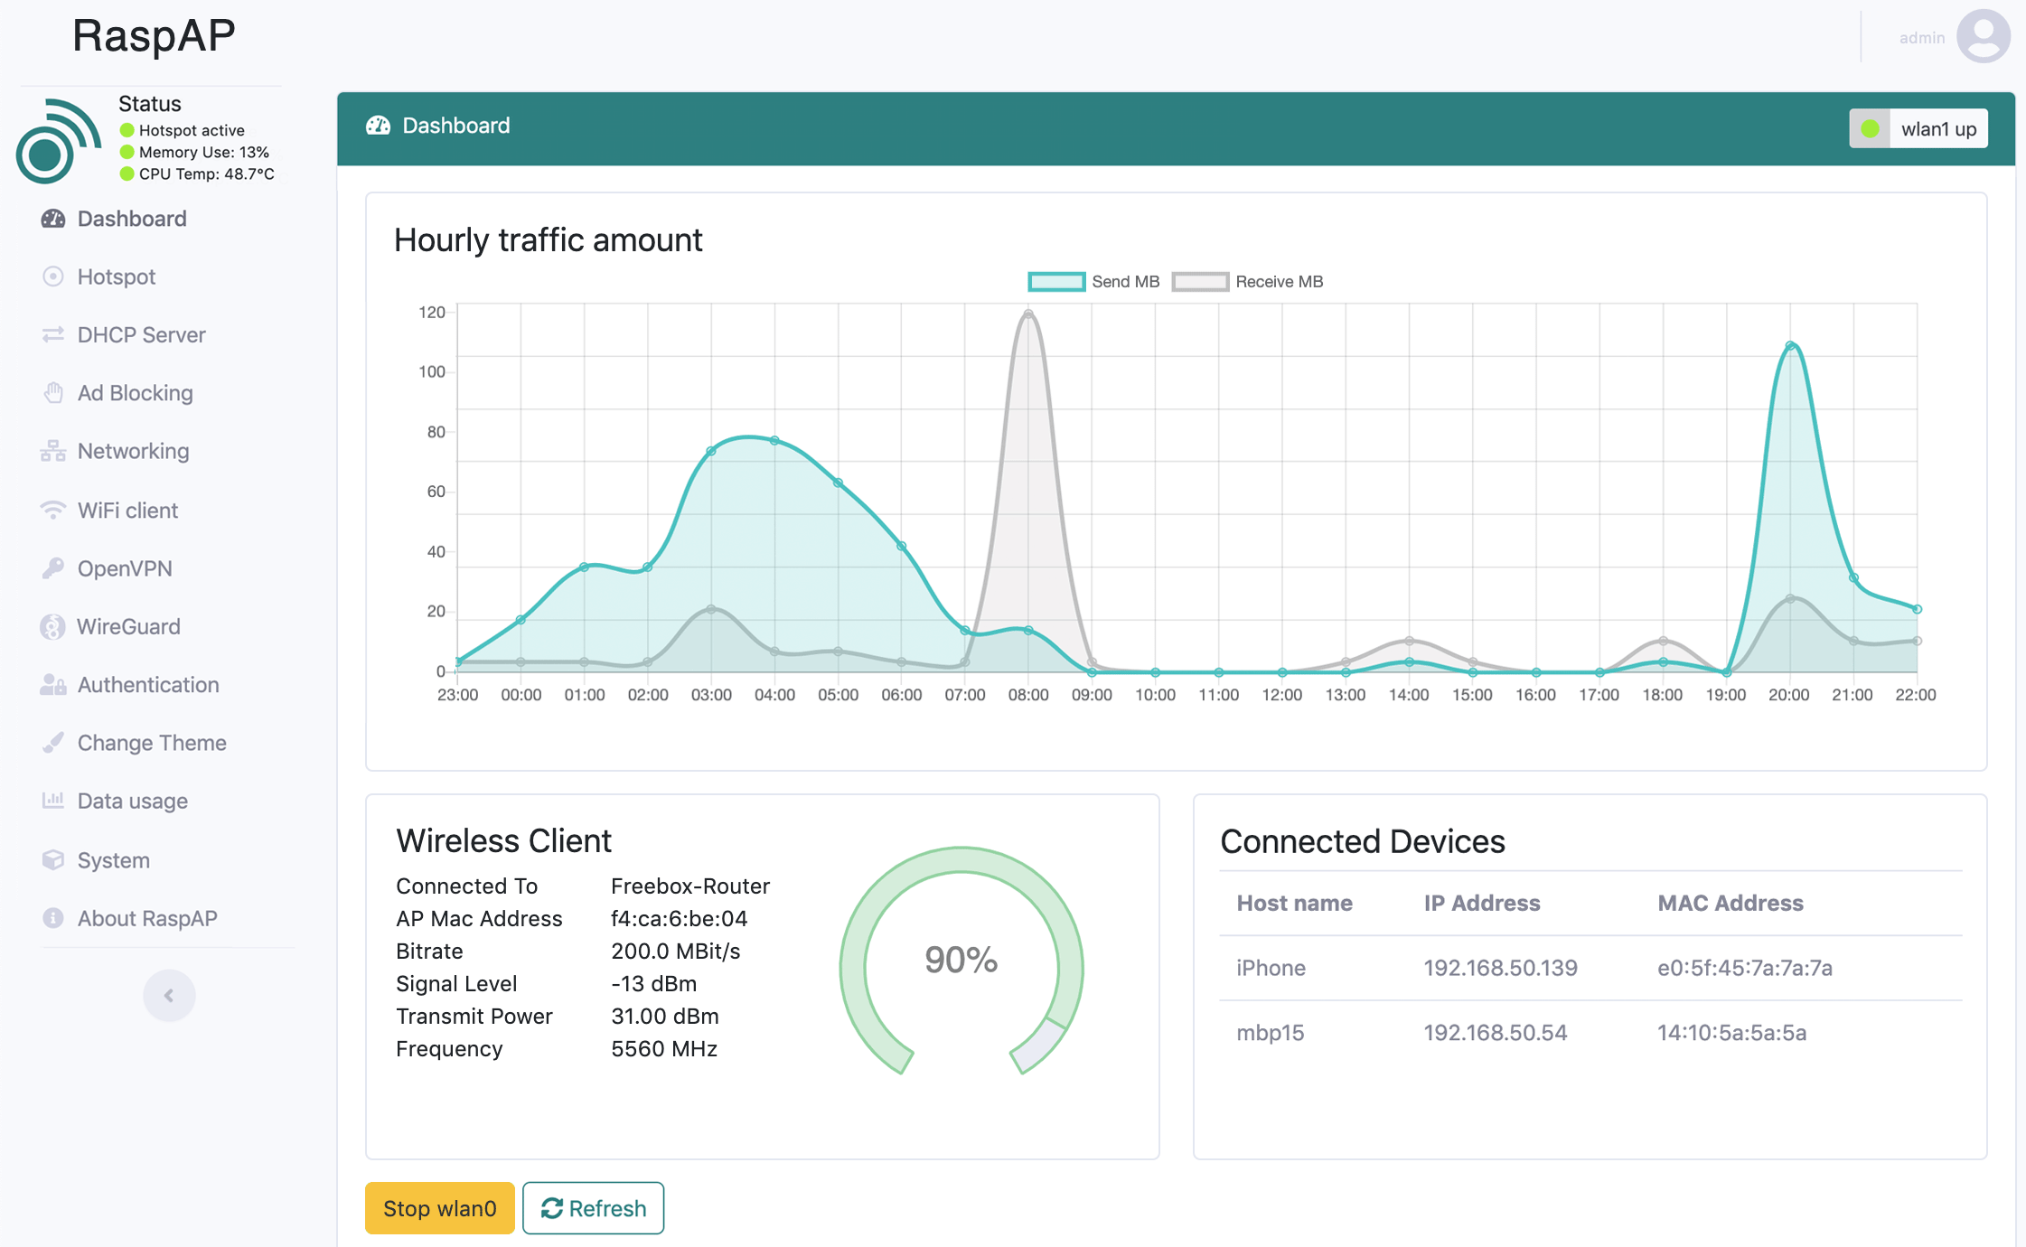Click the OpenVPN key icon
Image resolution: width=2026 pixels, height=1247 pixels.
pyautogui.click(x=53, y=568)
